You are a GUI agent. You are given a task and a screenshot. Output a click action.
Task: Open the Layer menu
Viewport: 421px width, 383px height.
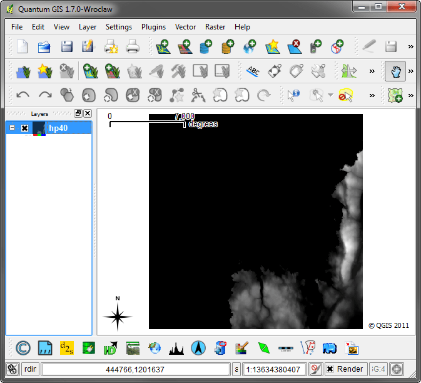(88, 27)
